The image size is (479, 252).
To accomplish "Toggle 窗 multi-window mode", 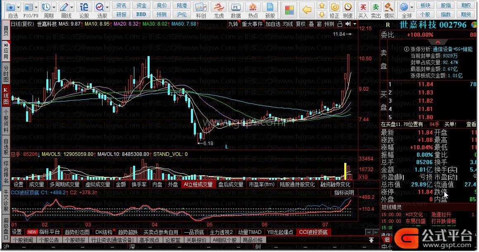I will (319, 24).
